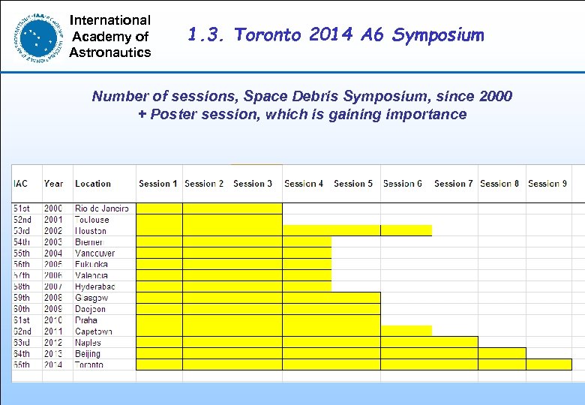The image size is (585, 405).
Task: Select the "IAC" column header
Action: [20, 184]
